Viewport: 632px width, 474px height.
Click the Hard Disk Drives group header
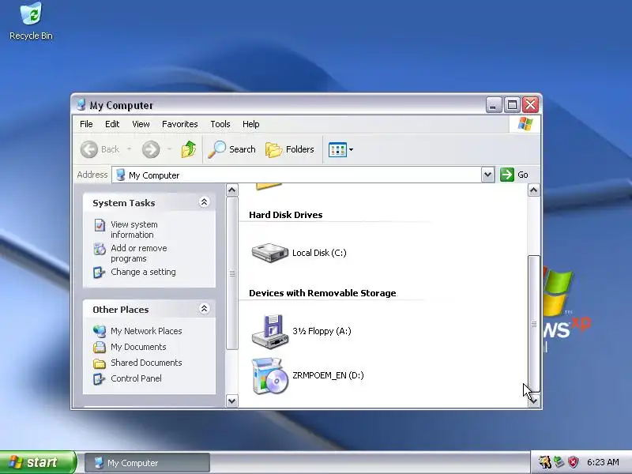point(285,215)
